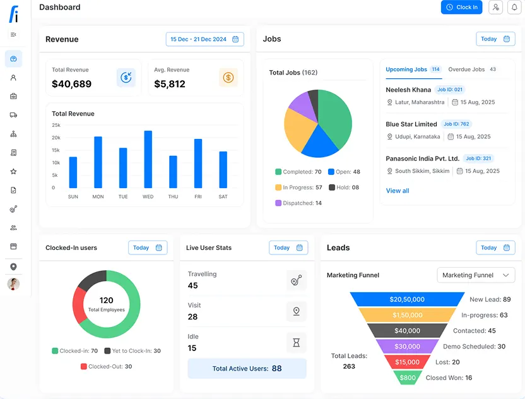
Task: Click the Job ID: 321 badge
Action: 478,158
